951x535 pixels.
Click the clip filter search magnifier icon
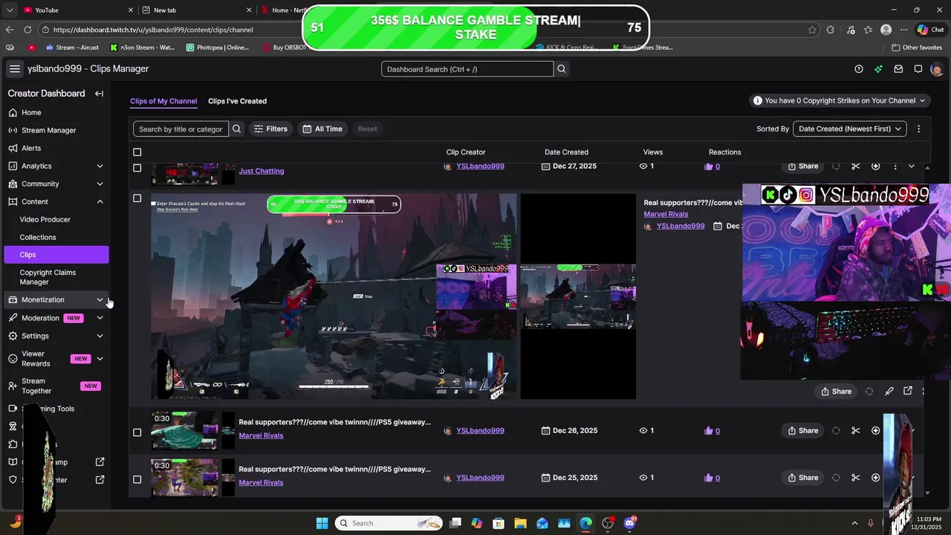[236, 129]
